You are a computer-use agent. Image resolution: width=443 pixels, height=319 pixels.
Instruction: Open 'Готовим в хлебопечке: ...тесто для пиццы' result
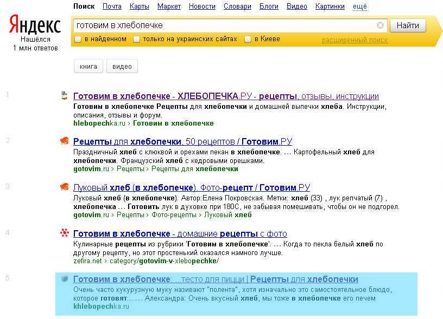(x=216, y=279)
